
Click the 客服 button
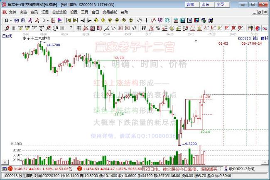click(193, 5)
